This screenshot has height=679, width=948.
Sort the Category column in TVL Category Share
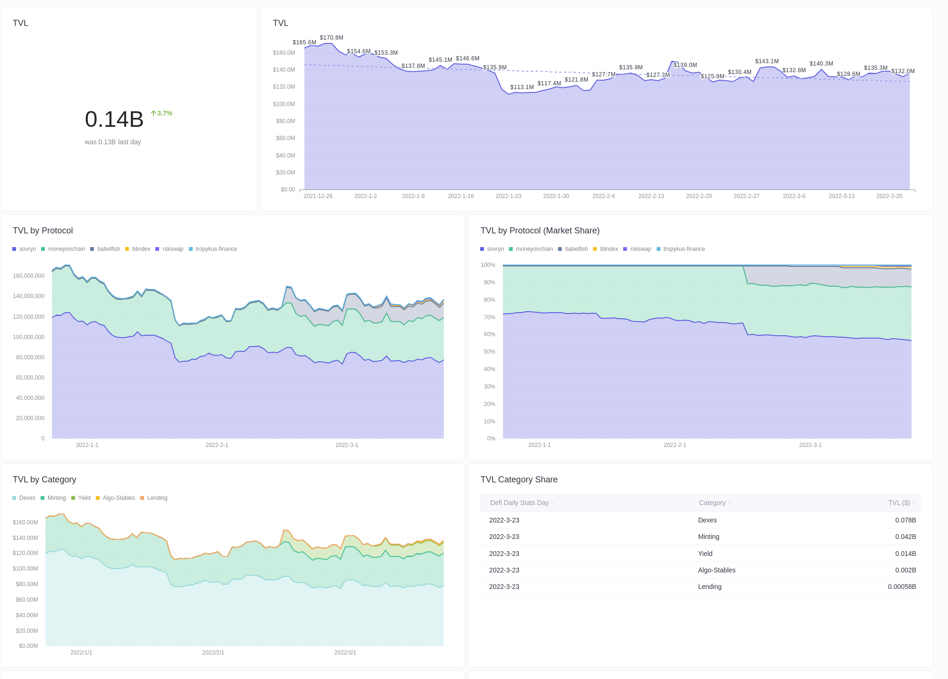(712, 503)
